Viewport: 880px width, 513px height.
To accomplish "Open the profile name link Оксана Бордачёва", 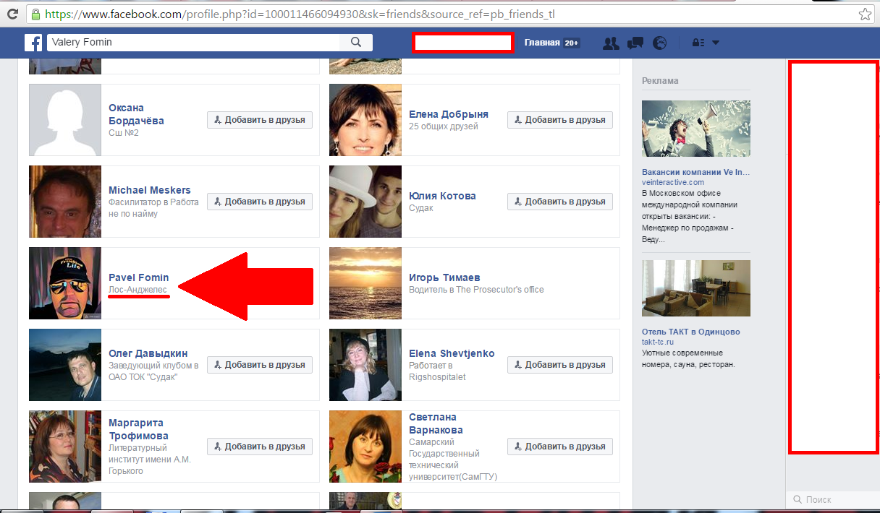I will [136, 114].
